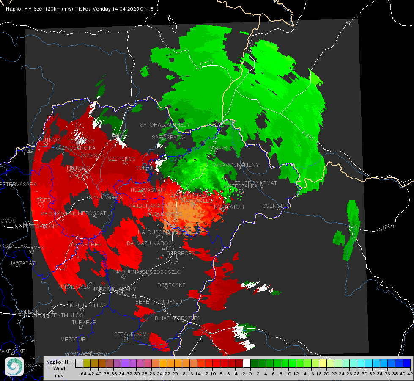Click the TÚRKEVE city label
This screenshot has height=381, width=414.
point(84,323)
